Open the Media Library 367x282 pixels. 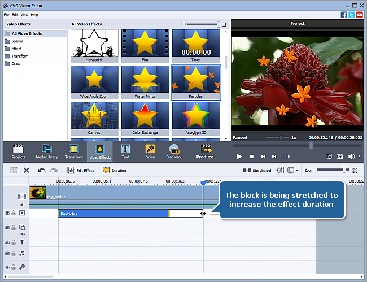(x=46, y=151)
